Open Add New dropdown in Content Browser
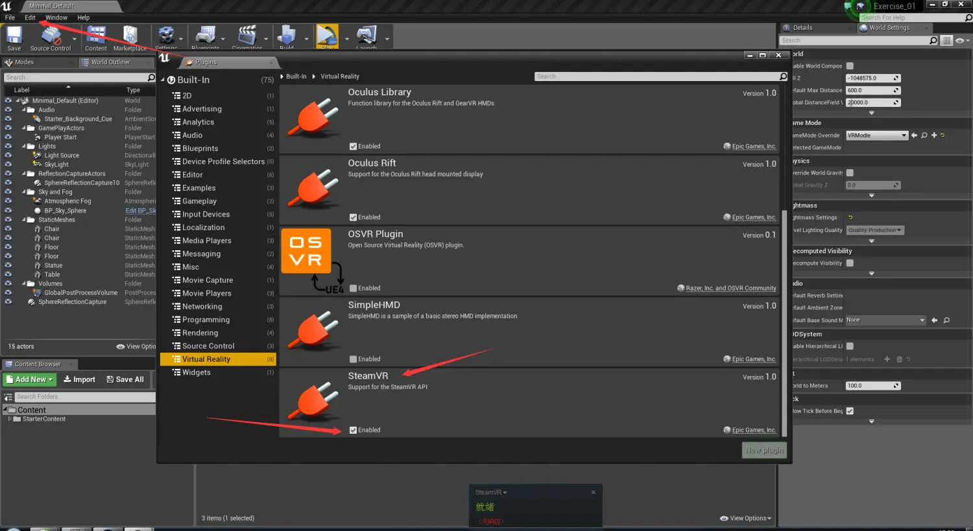Image resolution: width=973 pixels, height=531 pixels. [x=30, y=379]
